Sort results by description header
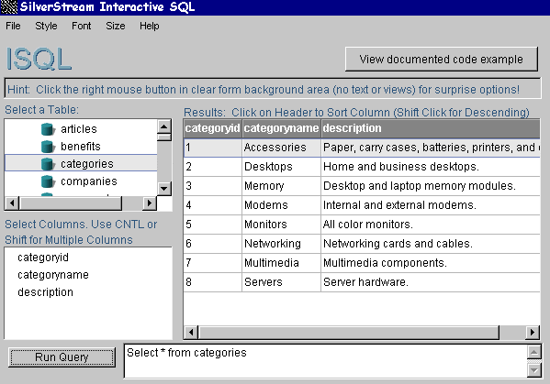Image resolution: width=550 pixels, height=384 pixels. tap(431, 128)
